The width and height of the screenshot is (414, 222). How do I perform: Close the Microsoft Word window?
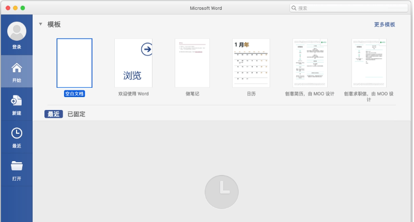tap(8, 8)
